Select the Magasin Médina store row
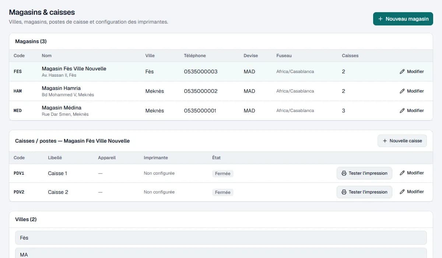Viewport: 442px width, 258px height. [x=221, y=111]
